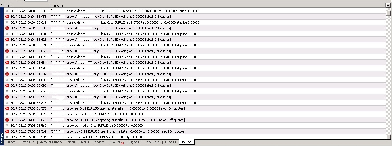Screen dimensions: 392x146
Task: Open the Trade tab
Action: click(11, 142)
